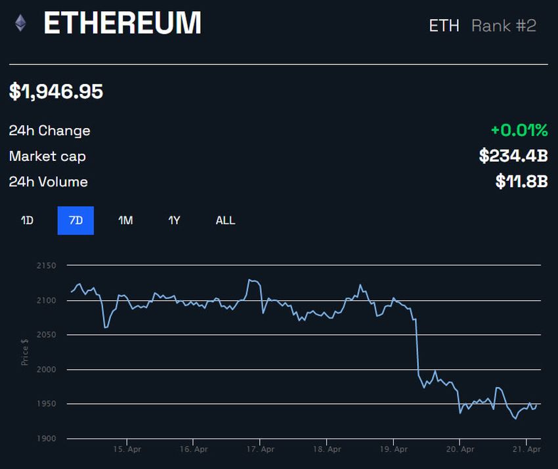Click the Price $ vertical axis title
The height and width of the screenshot is (469, 558).
24,352
